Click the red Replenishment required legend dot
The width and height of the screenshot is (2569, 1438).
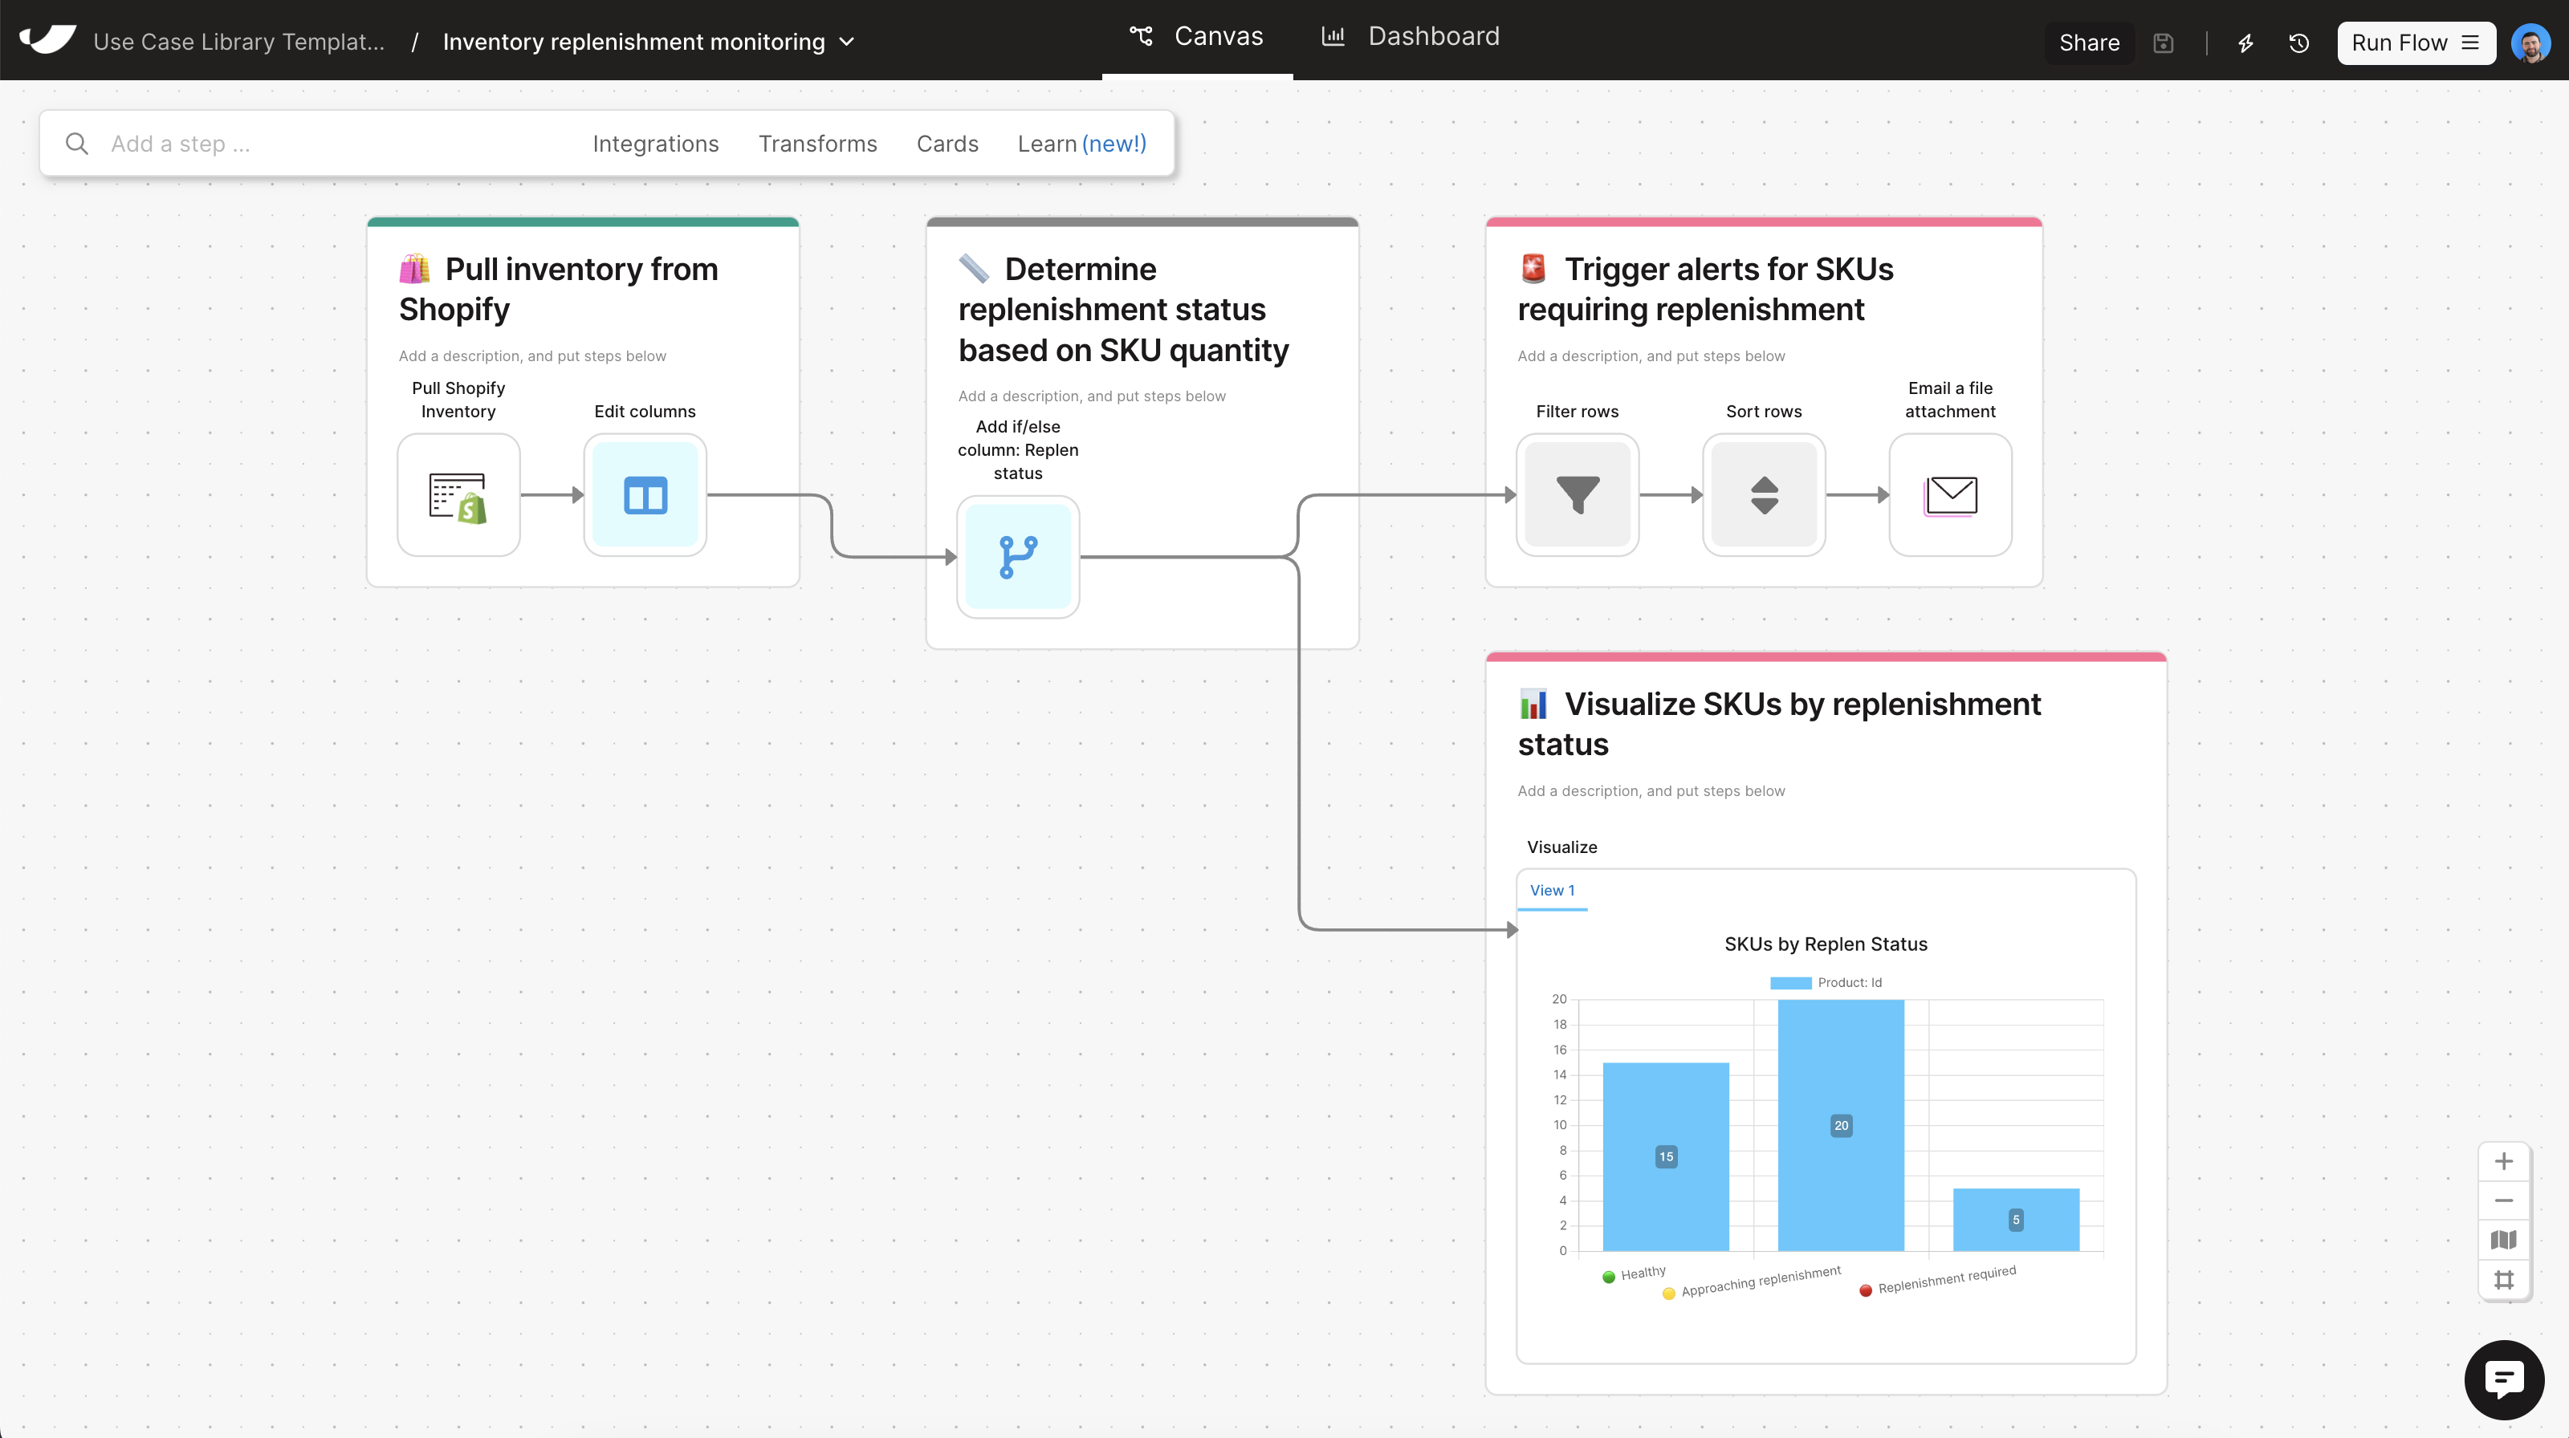1866,1290
